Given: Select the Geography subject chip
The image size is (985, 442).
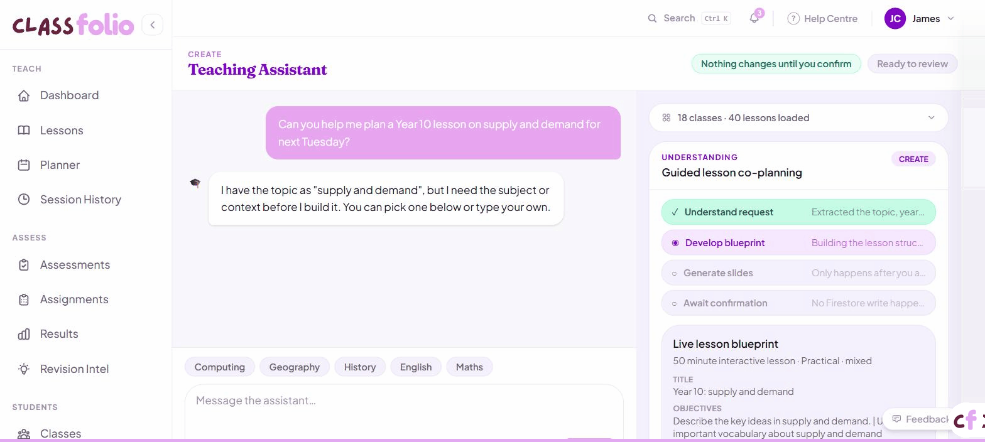Looking at the screenshot, I should coord(295,367).
